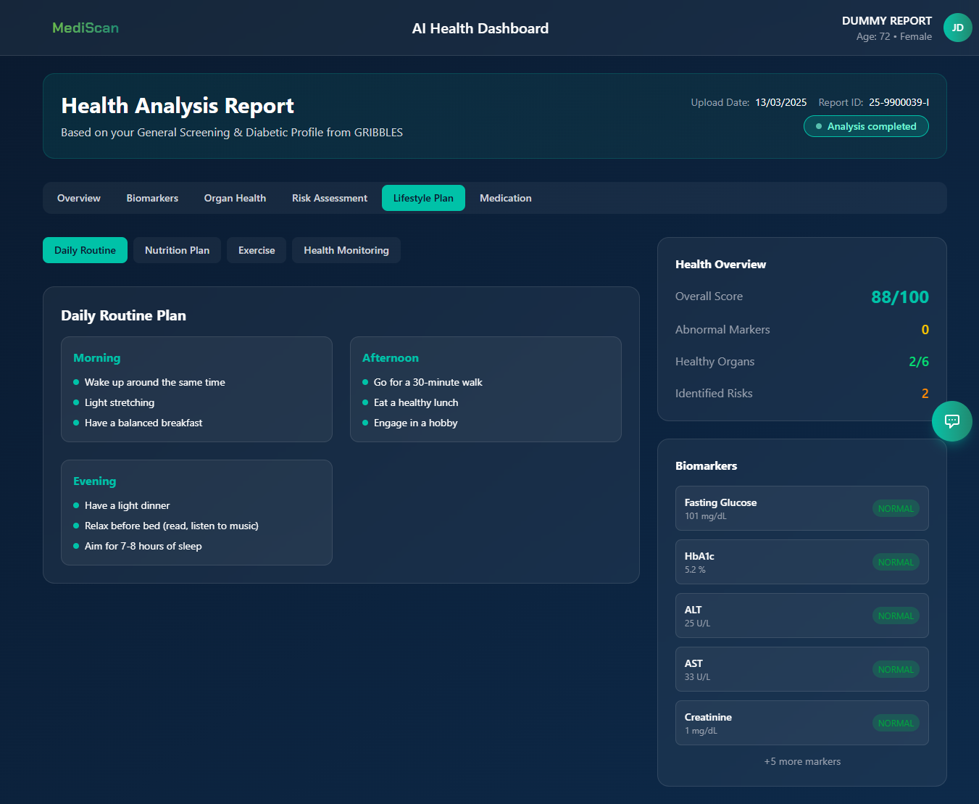Select the Daily Routine sub-tab

pyautogui.click(x=85, y=250)
